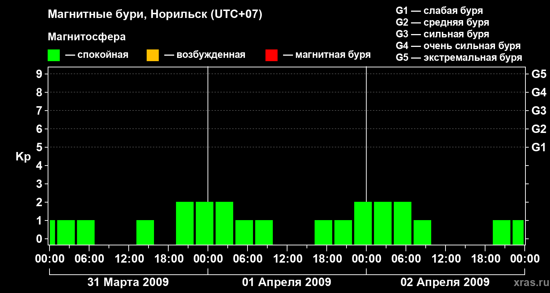Click the G5 label on right axis
This screenshot has width=550, height=293.
click(539, 74)
